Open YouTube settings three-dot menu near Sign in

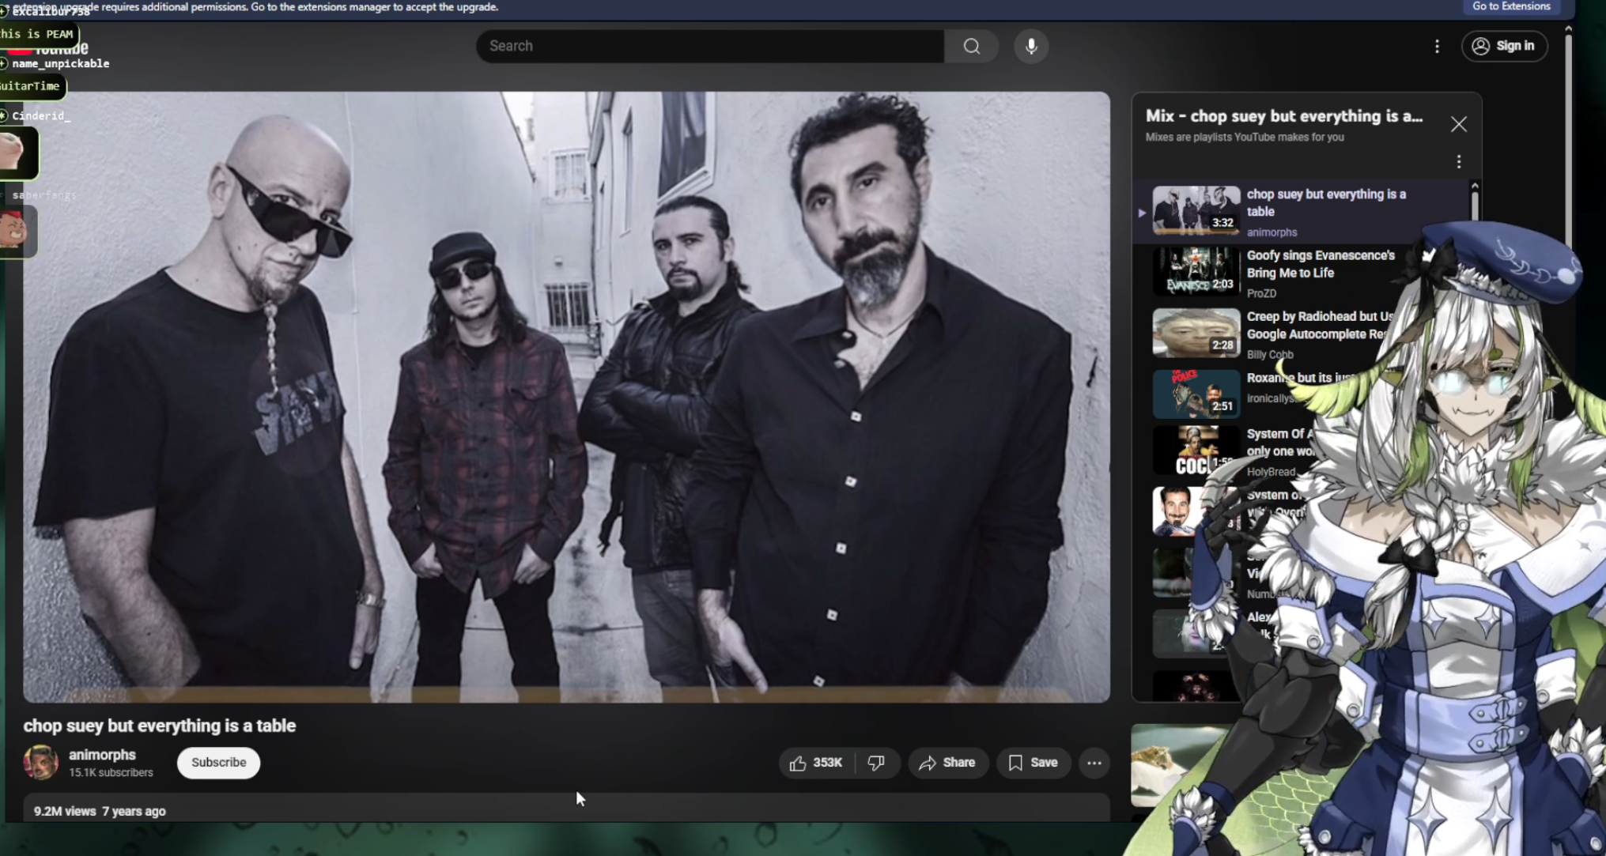(1437, 46)
